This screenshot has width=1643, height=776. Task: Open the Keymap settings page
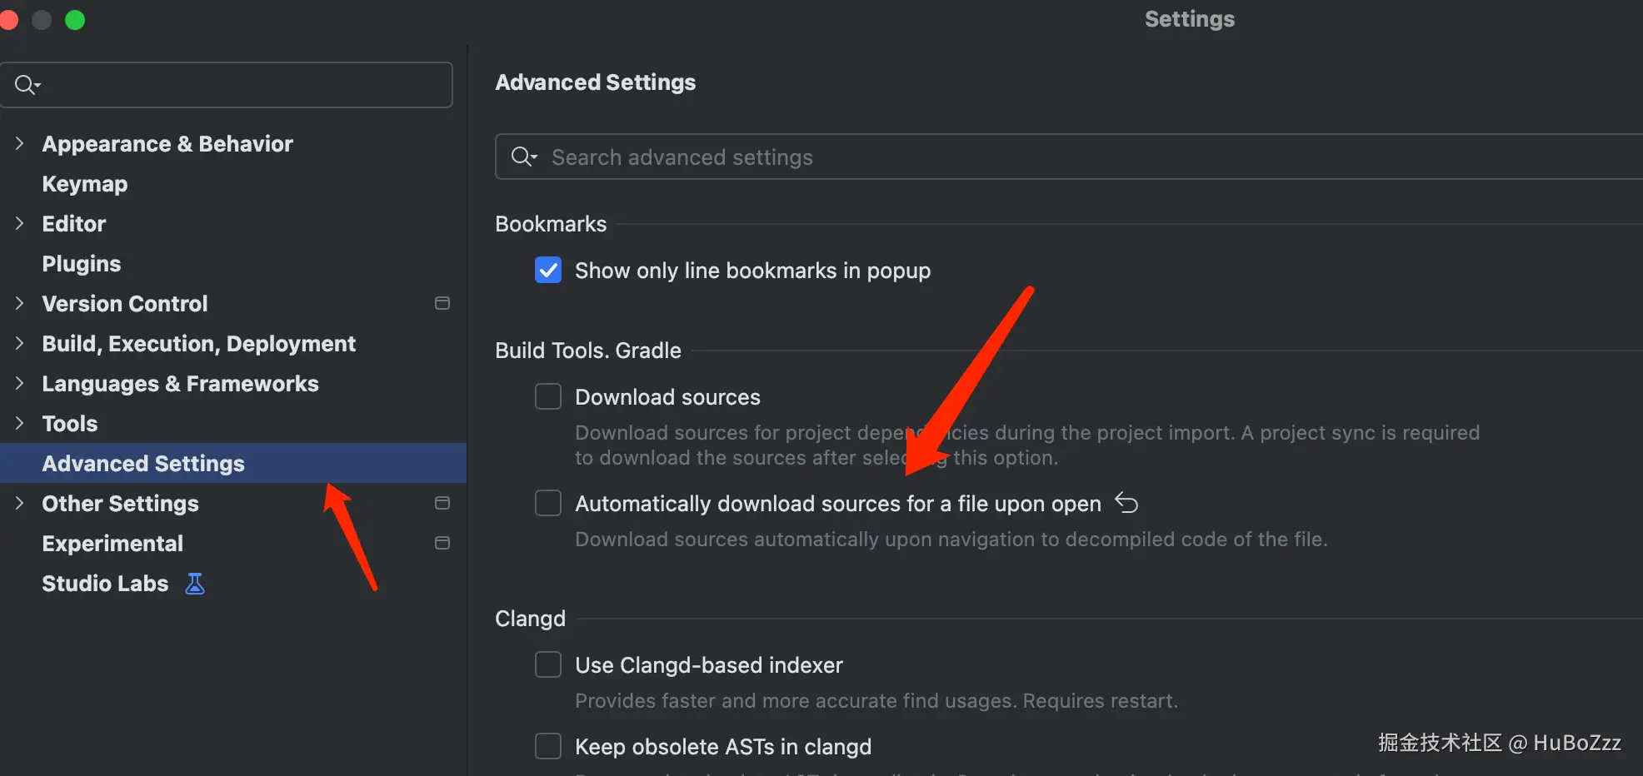(85, 184)
